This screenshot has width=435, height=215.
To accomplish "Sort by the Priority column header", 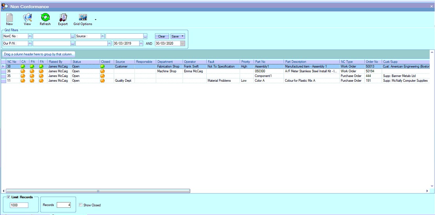I will (246, 62).
